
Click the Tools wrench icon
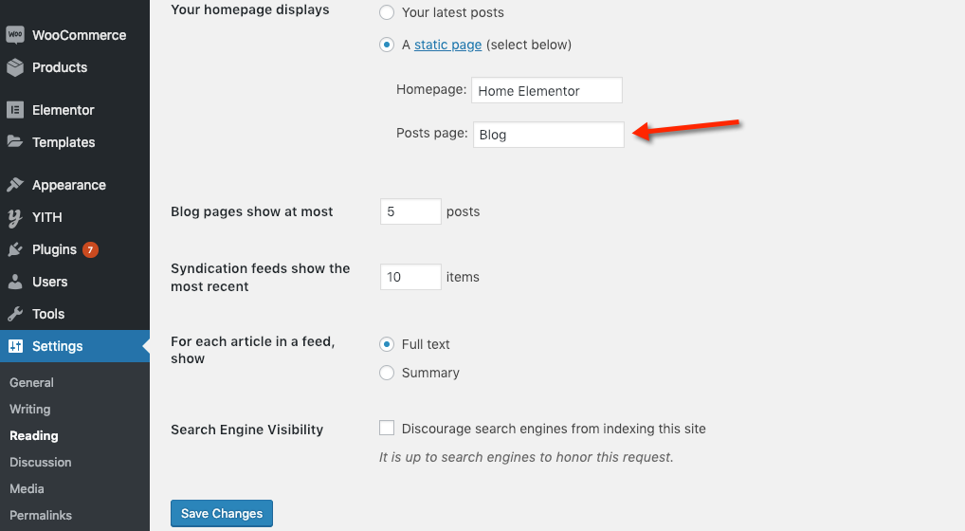click(15, 314)
